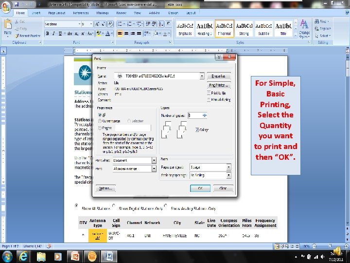The width and height of the screenshot is (350, 263).
Task: Click the Bullets list icon
Action: point(121,24)
